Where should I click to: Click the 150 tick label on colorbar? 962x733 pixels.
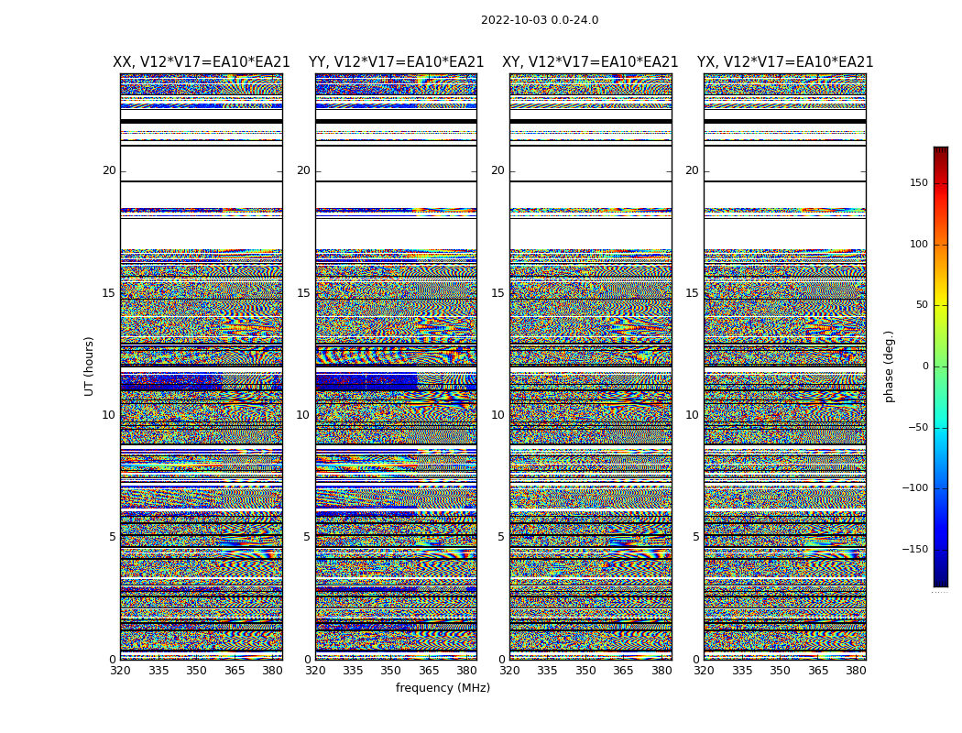pos(919,183)
